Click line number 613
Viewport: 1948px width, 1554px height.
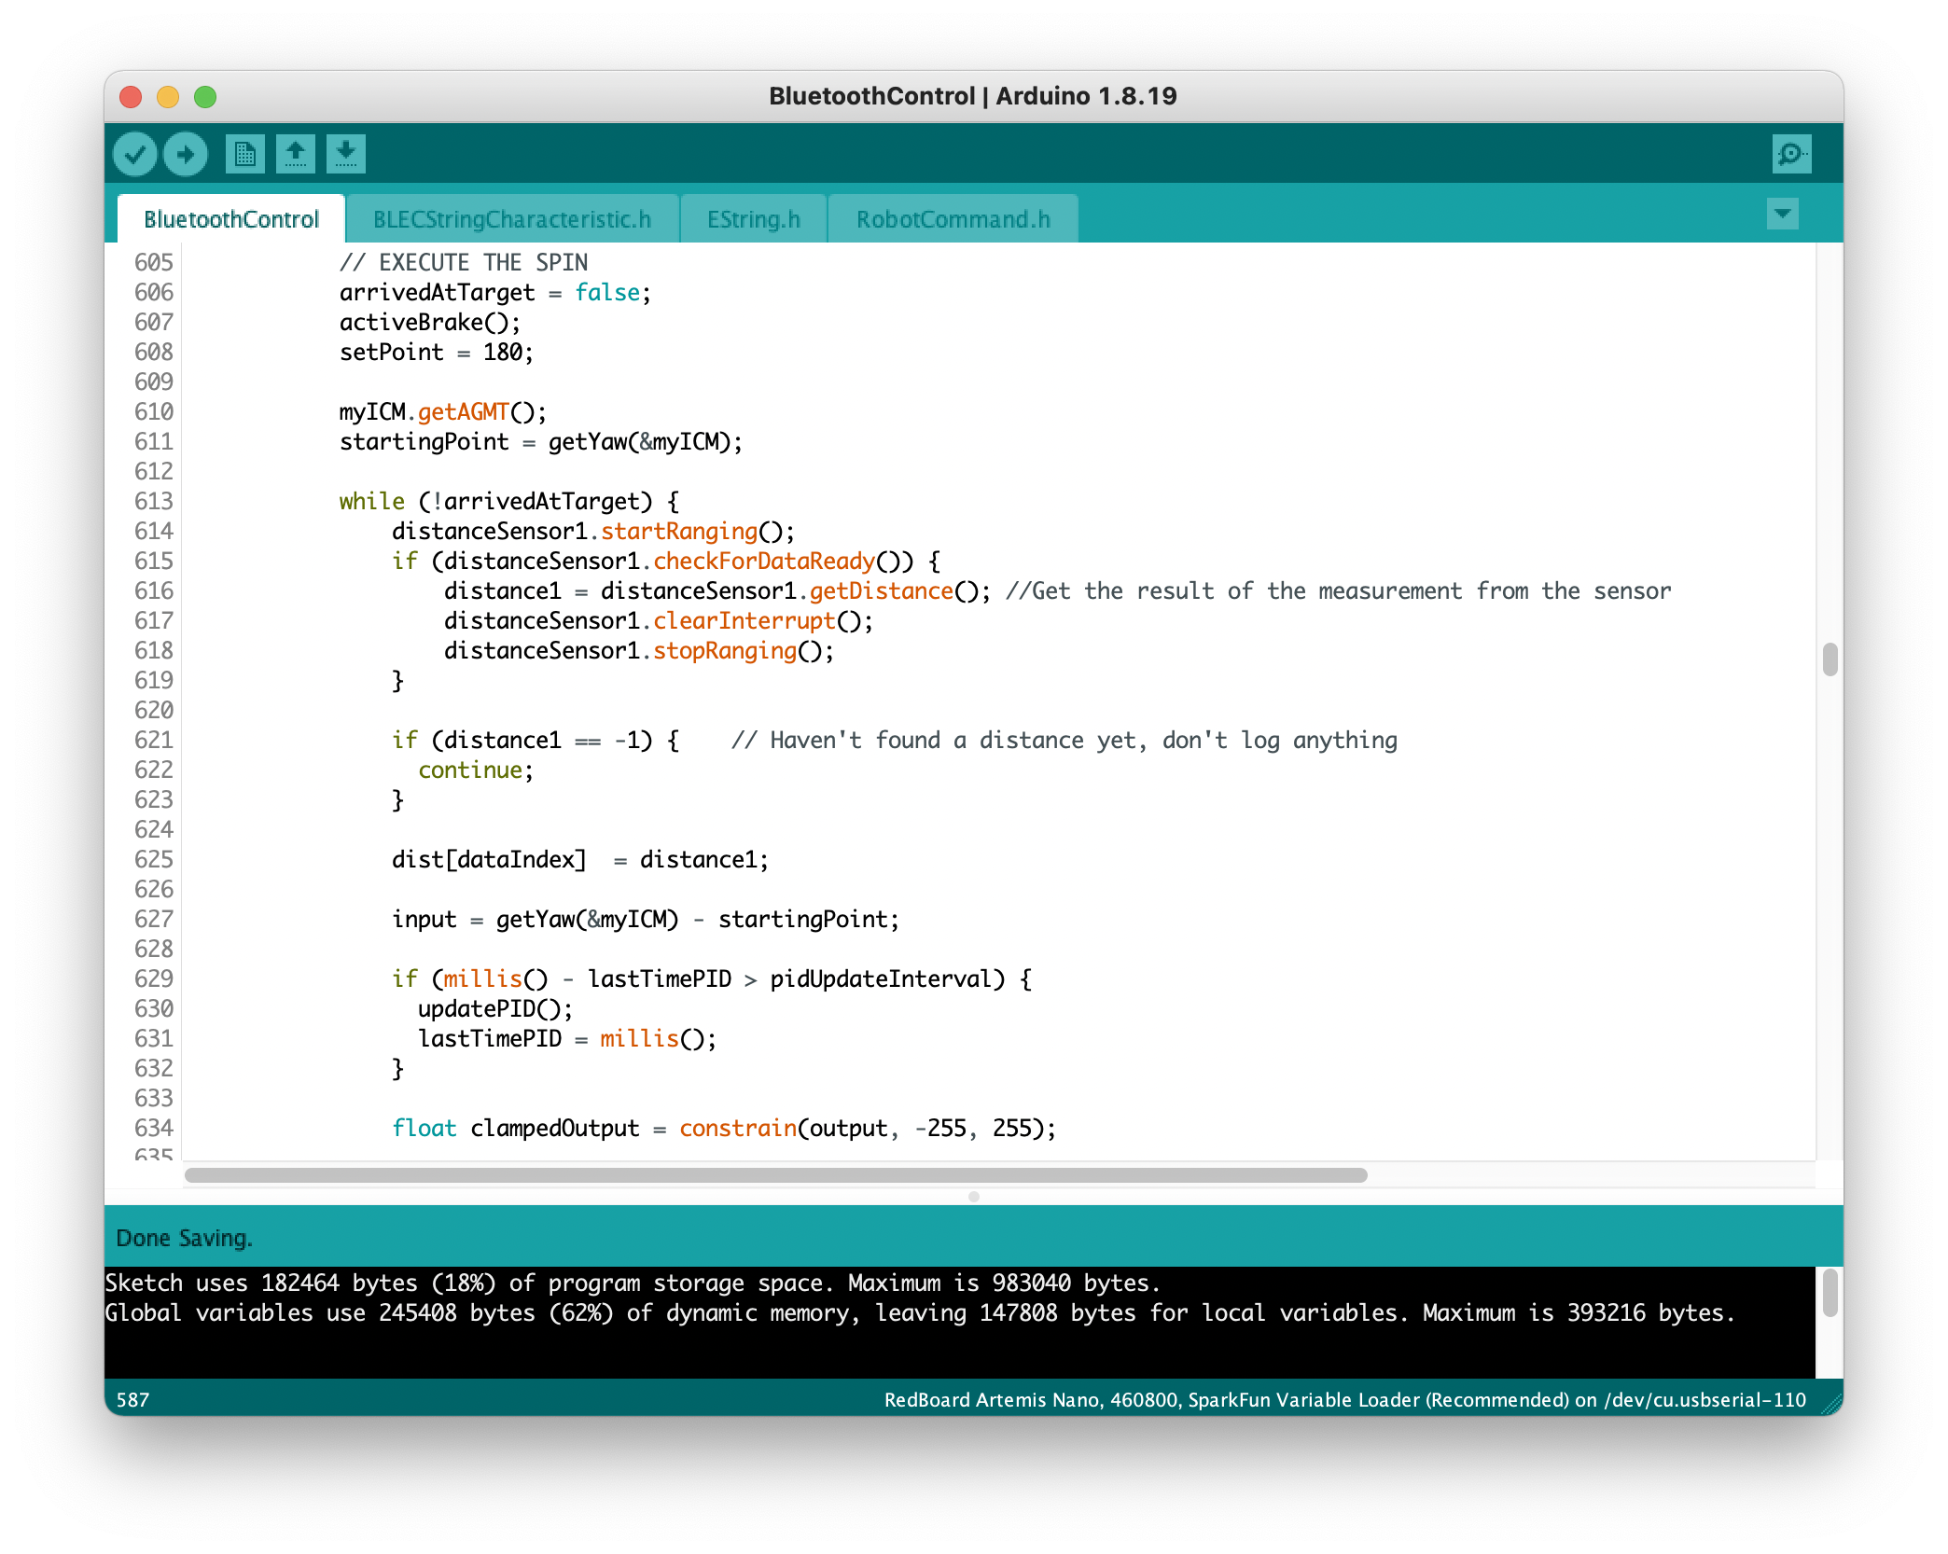pos(154,502)
